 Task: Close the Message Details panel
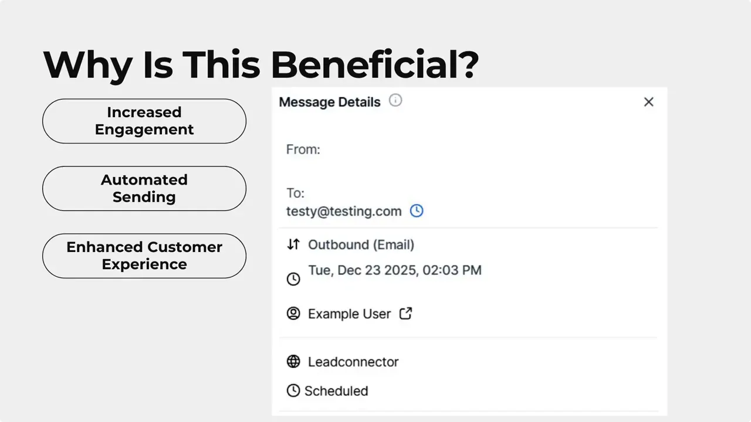pyautogui.click(x=648, y=101)
